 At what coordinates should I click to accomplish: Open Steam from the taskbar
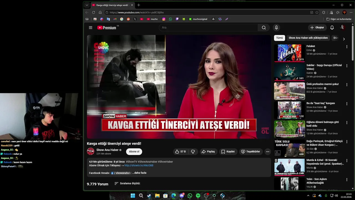[149, 196]
